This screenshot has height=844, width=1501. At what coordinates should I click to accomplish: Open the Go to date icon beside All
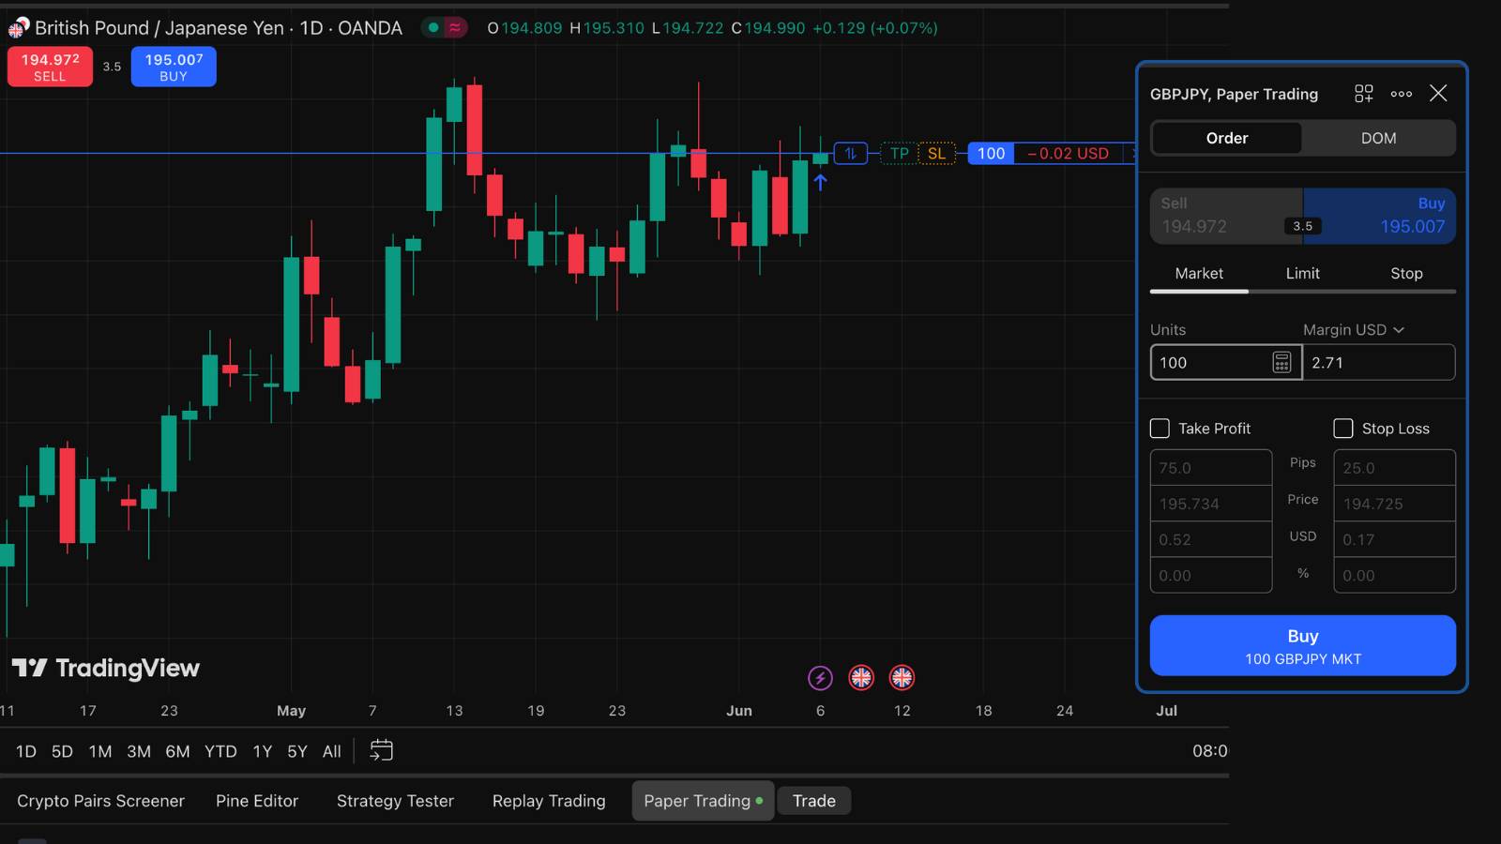(x=381, y=750)
